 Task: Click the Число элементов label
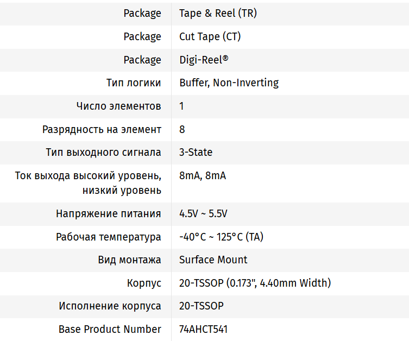tap(119, 106)
